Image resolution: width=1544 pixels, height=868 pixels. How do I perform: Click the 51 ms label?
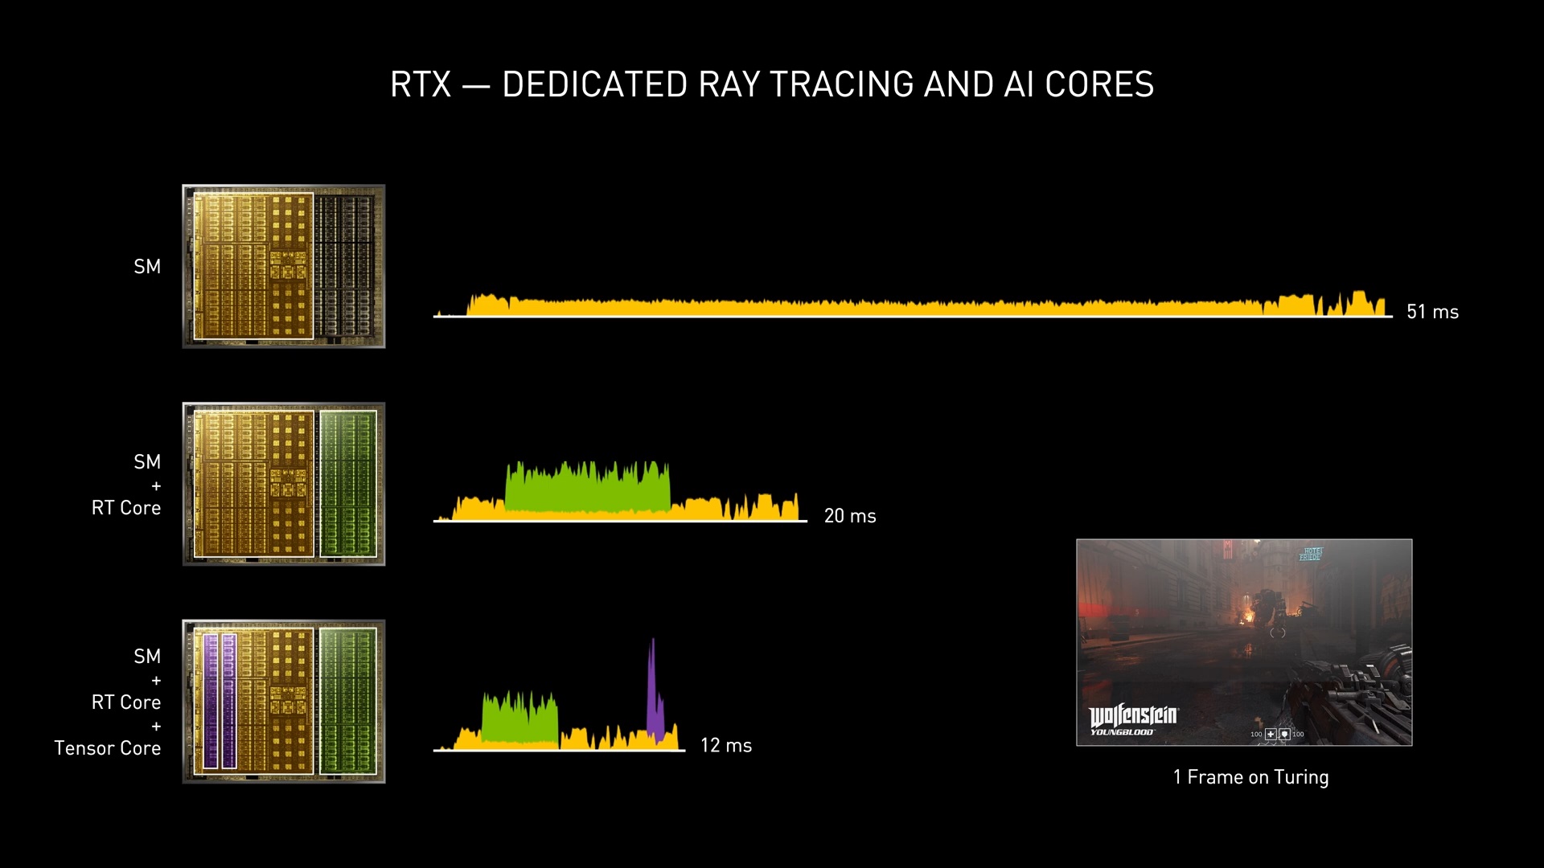pos(1431,312)
